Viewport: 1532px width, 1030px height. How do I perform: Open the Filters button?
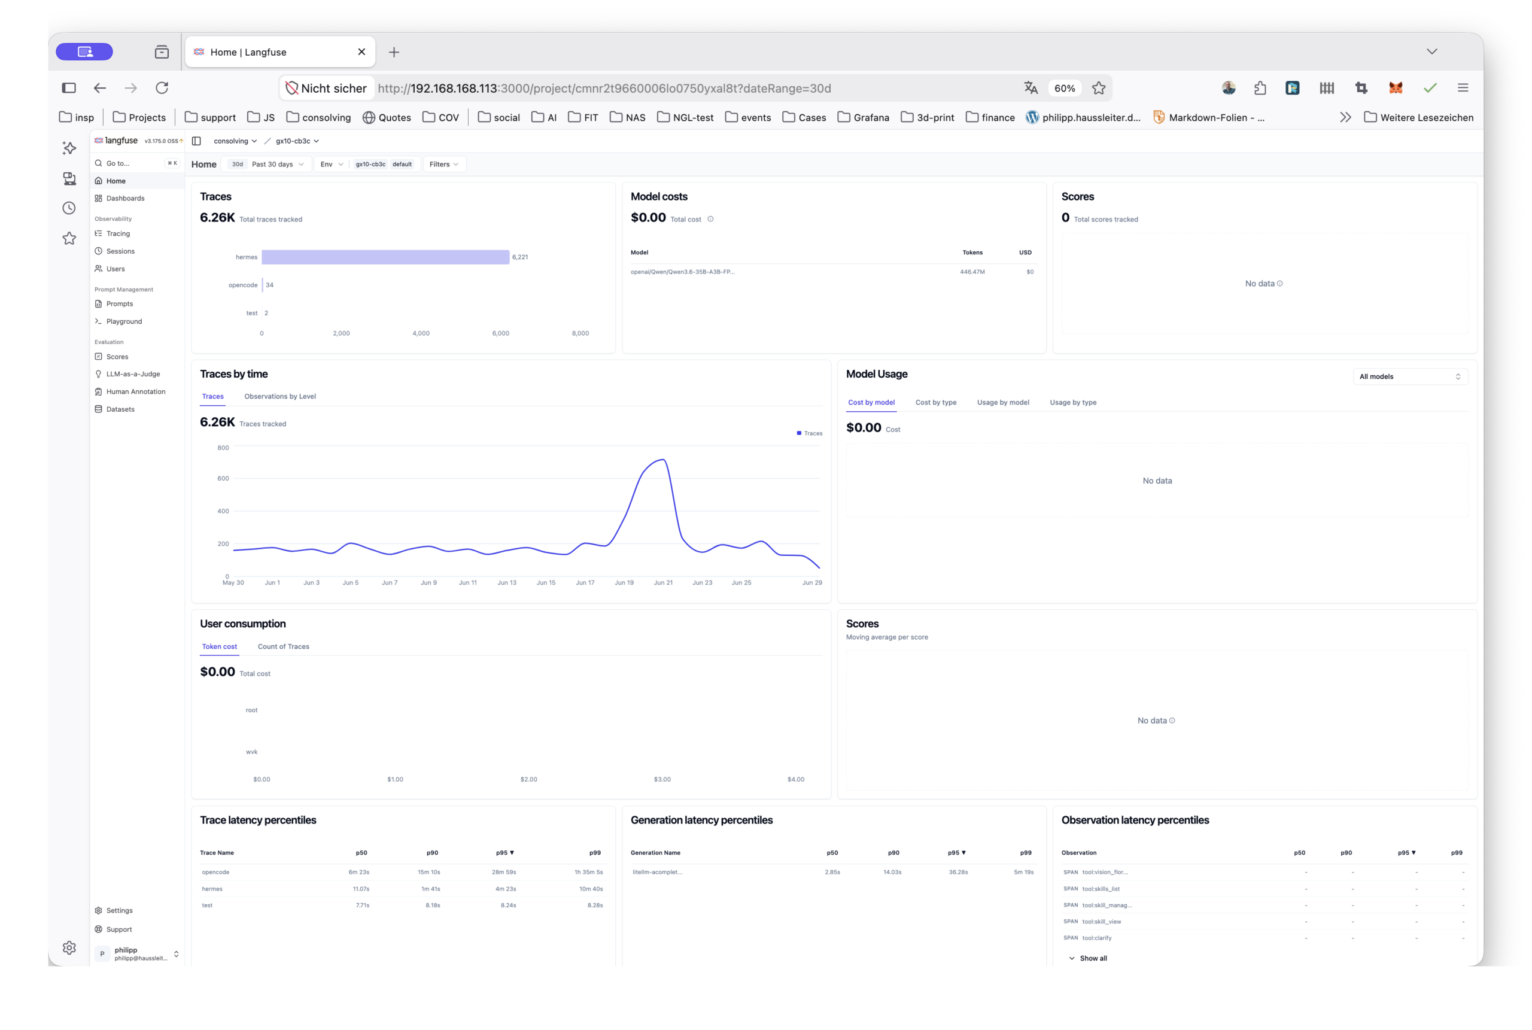[x=445, y=164]
